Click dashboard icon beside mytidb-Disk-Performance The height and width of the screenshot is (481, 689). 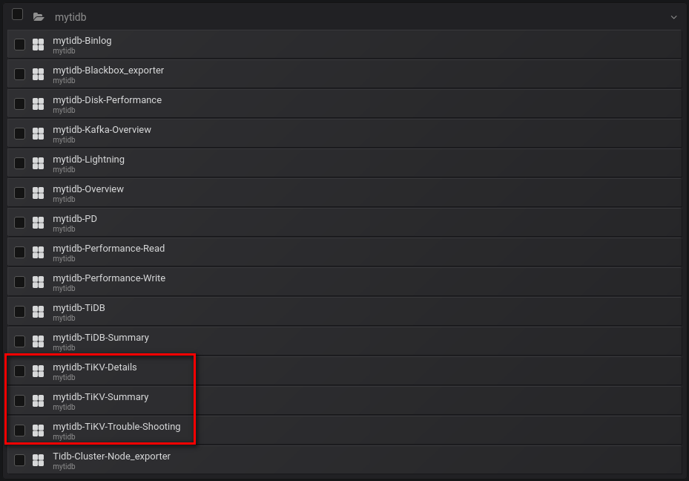pyautogui.click(x=39, y=104)
